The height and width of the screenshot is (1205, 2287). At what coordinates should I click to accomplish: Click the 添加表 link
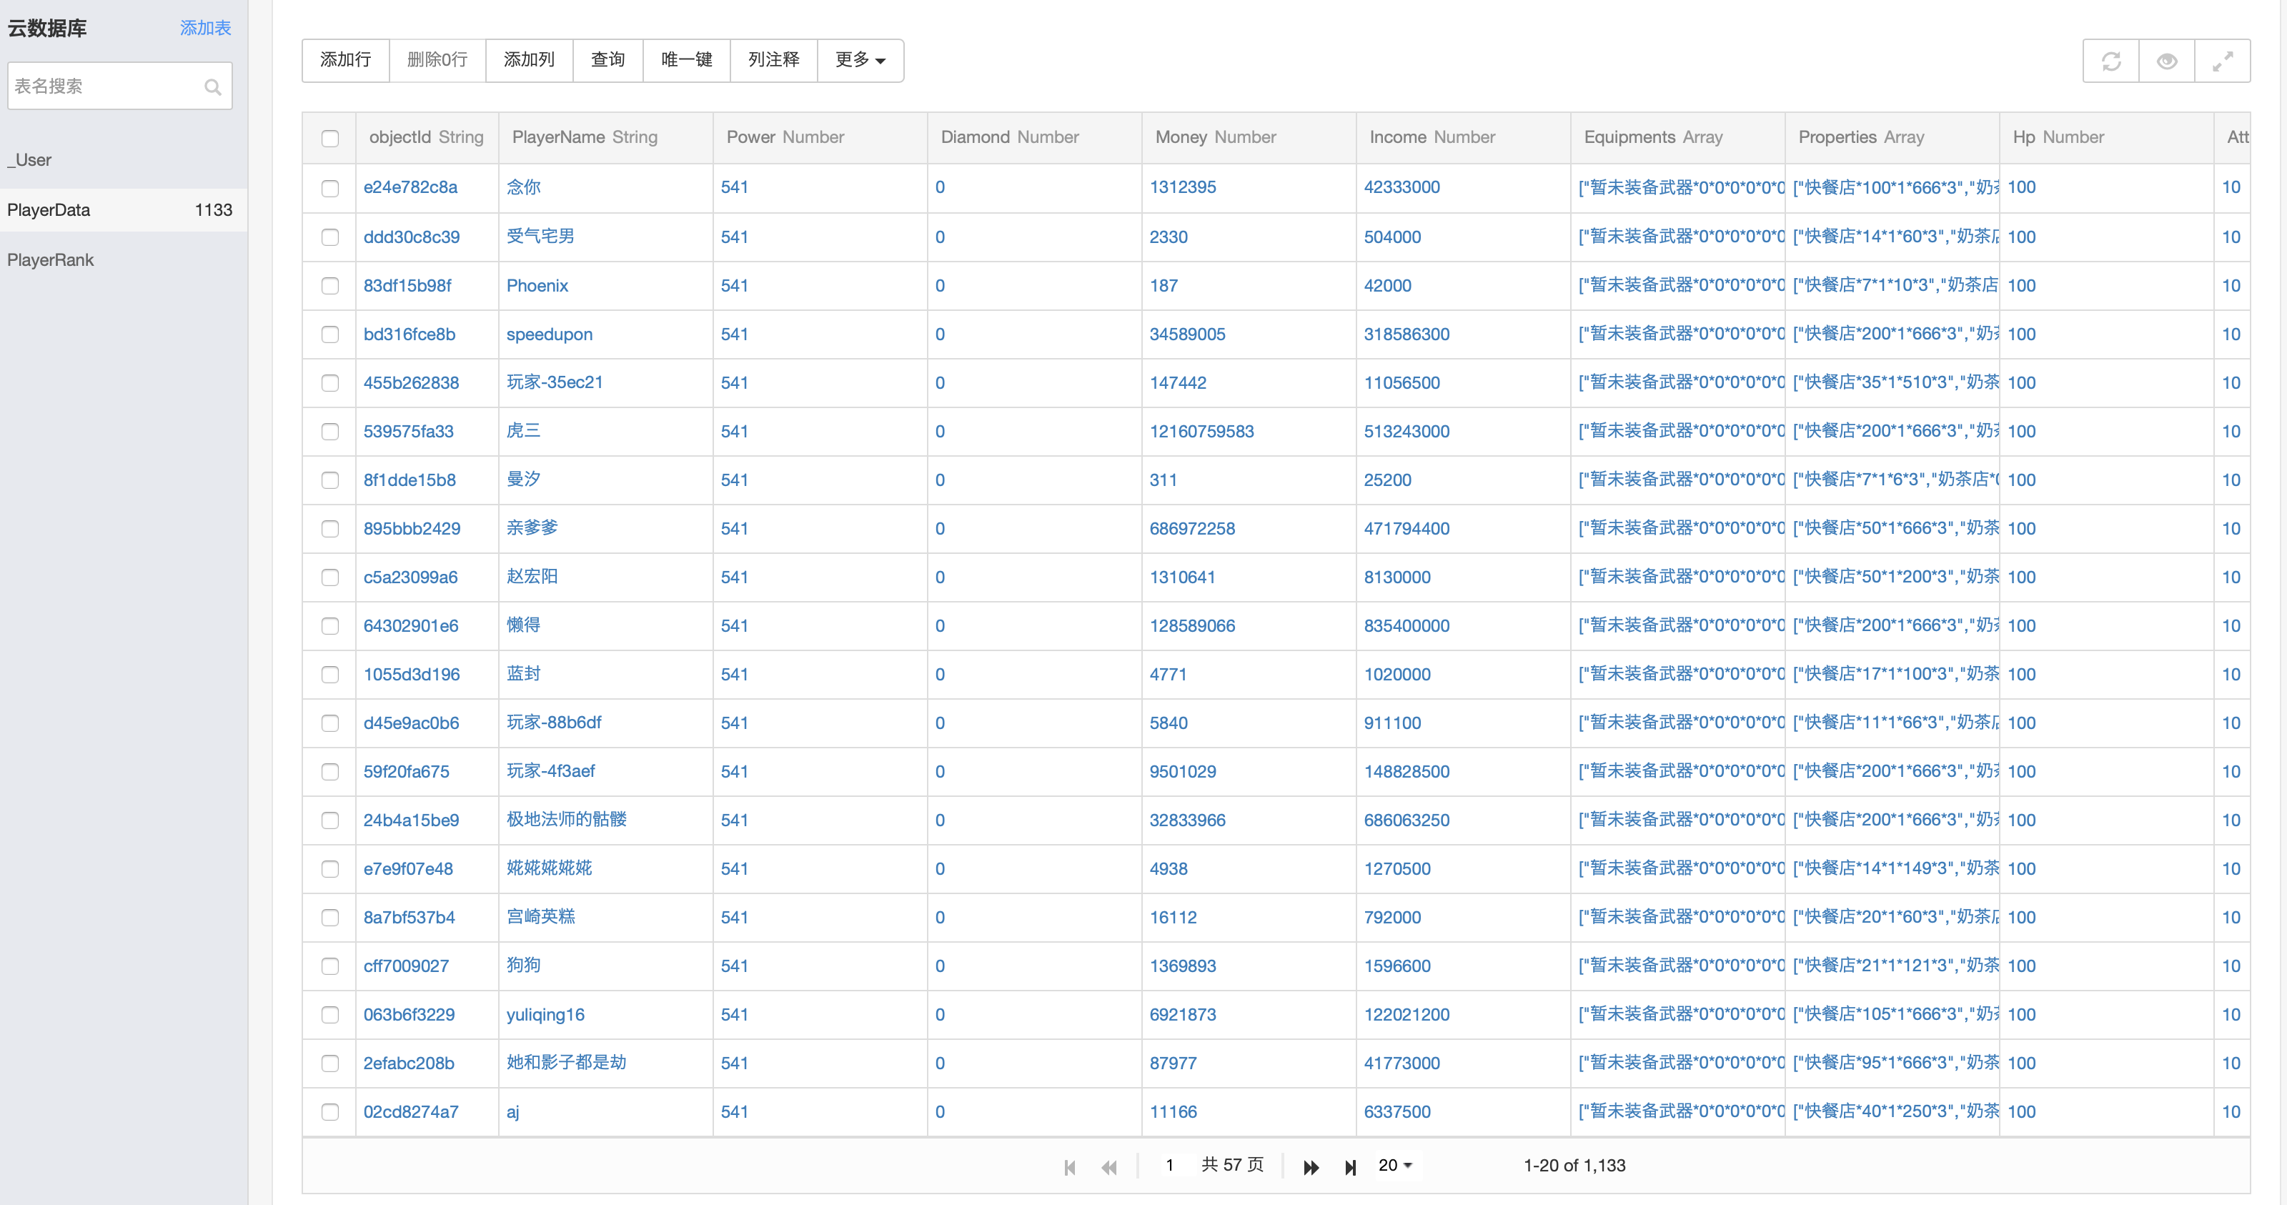click(205, 29)
